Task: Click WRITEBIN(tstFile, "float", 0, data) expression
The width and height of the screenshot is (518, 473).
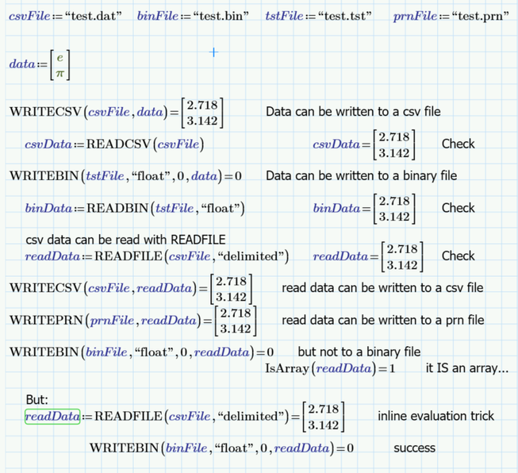Action: [x=125, y=176]
